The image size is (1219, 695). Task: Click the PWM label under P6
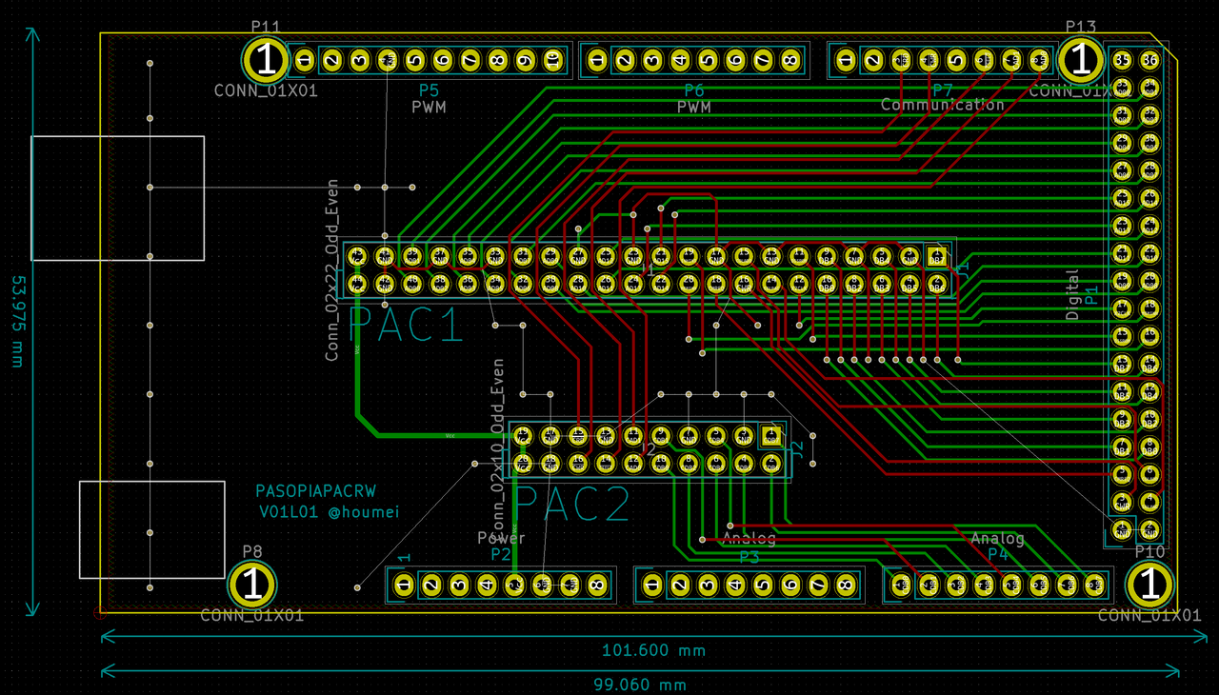[x=694, y=108]
